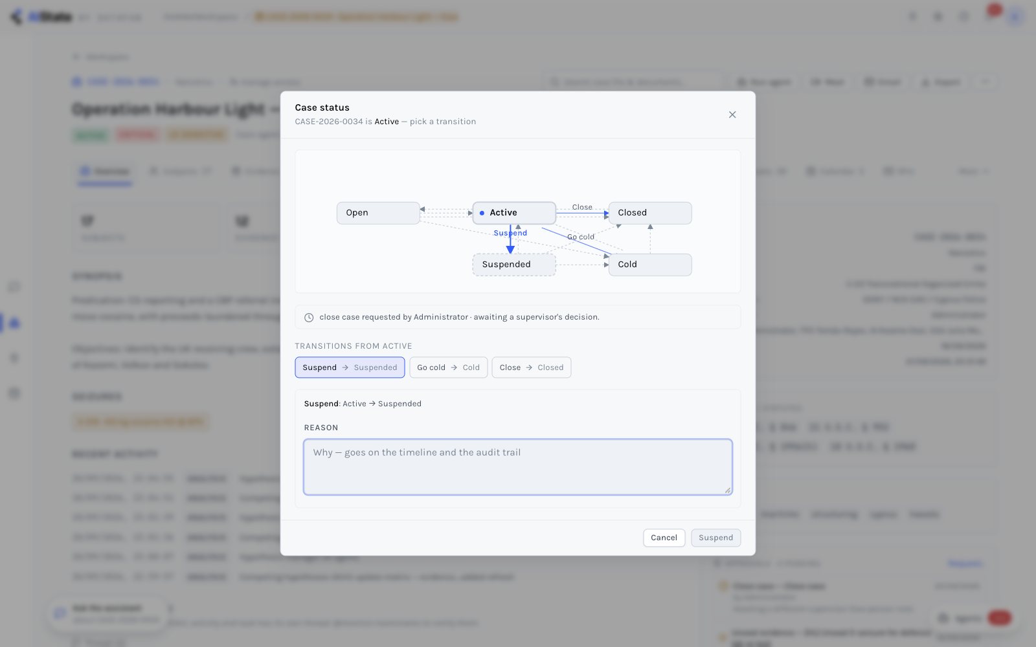This screenshot has height=647, width=1036.
Task: Click the 'Suspend: Active → Suspended' summary line
Action: (x=363, y=404)
